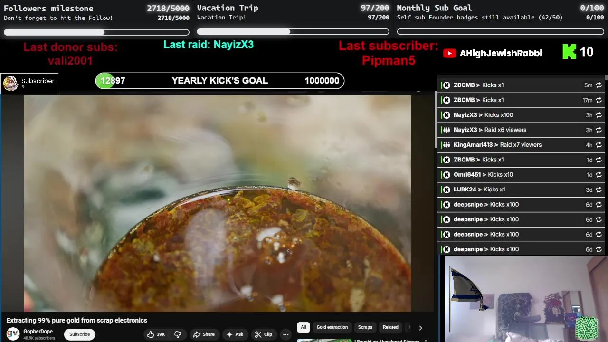Viewport: 608px width, 342px height.
Task: Click the webcam feed with flag
Action: click(x=525, y=298)
